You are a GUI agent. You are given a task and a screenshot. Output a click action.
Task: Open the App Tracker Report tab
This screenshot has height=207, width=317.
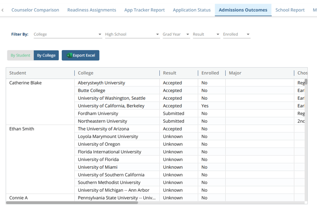(x=144, y=10)
